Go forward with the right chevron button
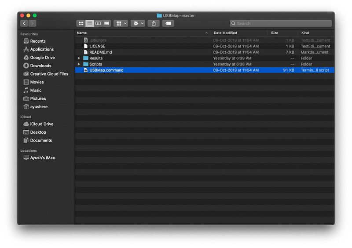Viewport: 352px width, 248px height. (32, 23)
